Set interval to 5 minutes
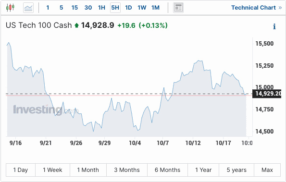This screenshot has height=182, width=286. (x=62, y=8)
